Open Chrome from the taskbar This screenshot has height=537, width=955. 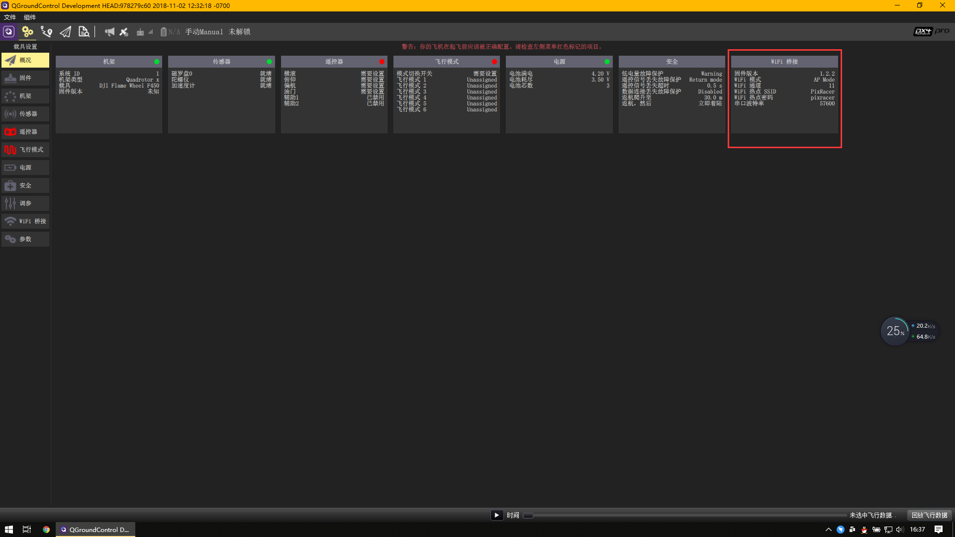46,530
